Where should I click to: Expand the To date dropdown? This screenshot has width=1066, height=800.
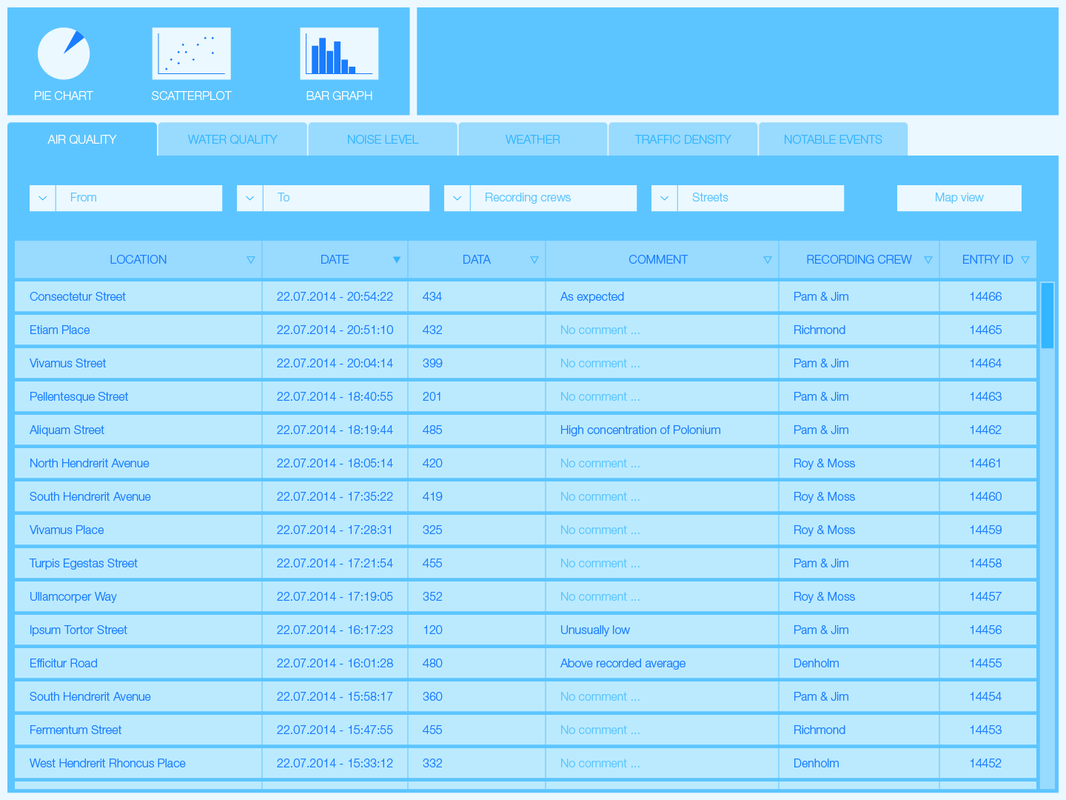click(249, 198)
